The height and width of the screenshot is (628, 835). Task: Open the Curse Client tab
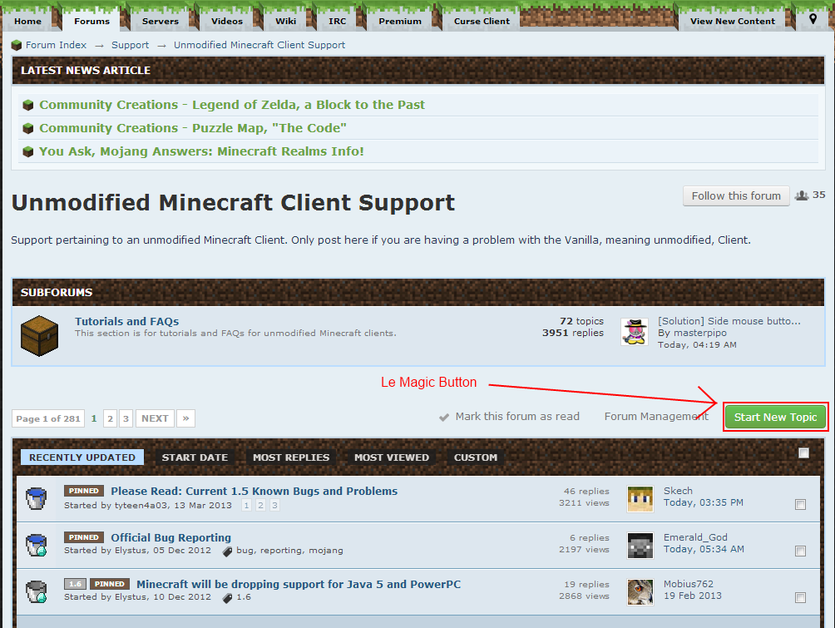pos(482,22)
